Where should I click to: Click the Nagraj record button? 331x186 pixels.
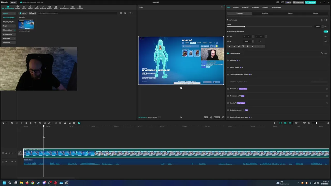tap(32, 13)
